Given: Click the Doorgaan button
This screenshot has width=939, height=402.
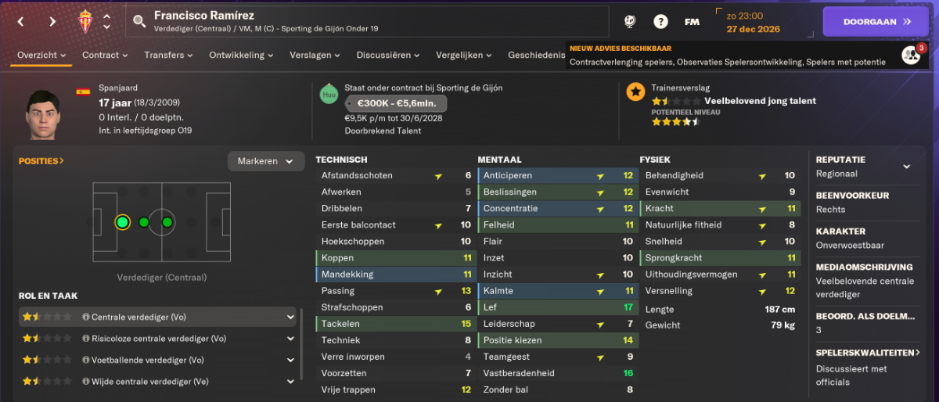Looking at the screenshot, I should pyautogui.click(x=876, y=22).
